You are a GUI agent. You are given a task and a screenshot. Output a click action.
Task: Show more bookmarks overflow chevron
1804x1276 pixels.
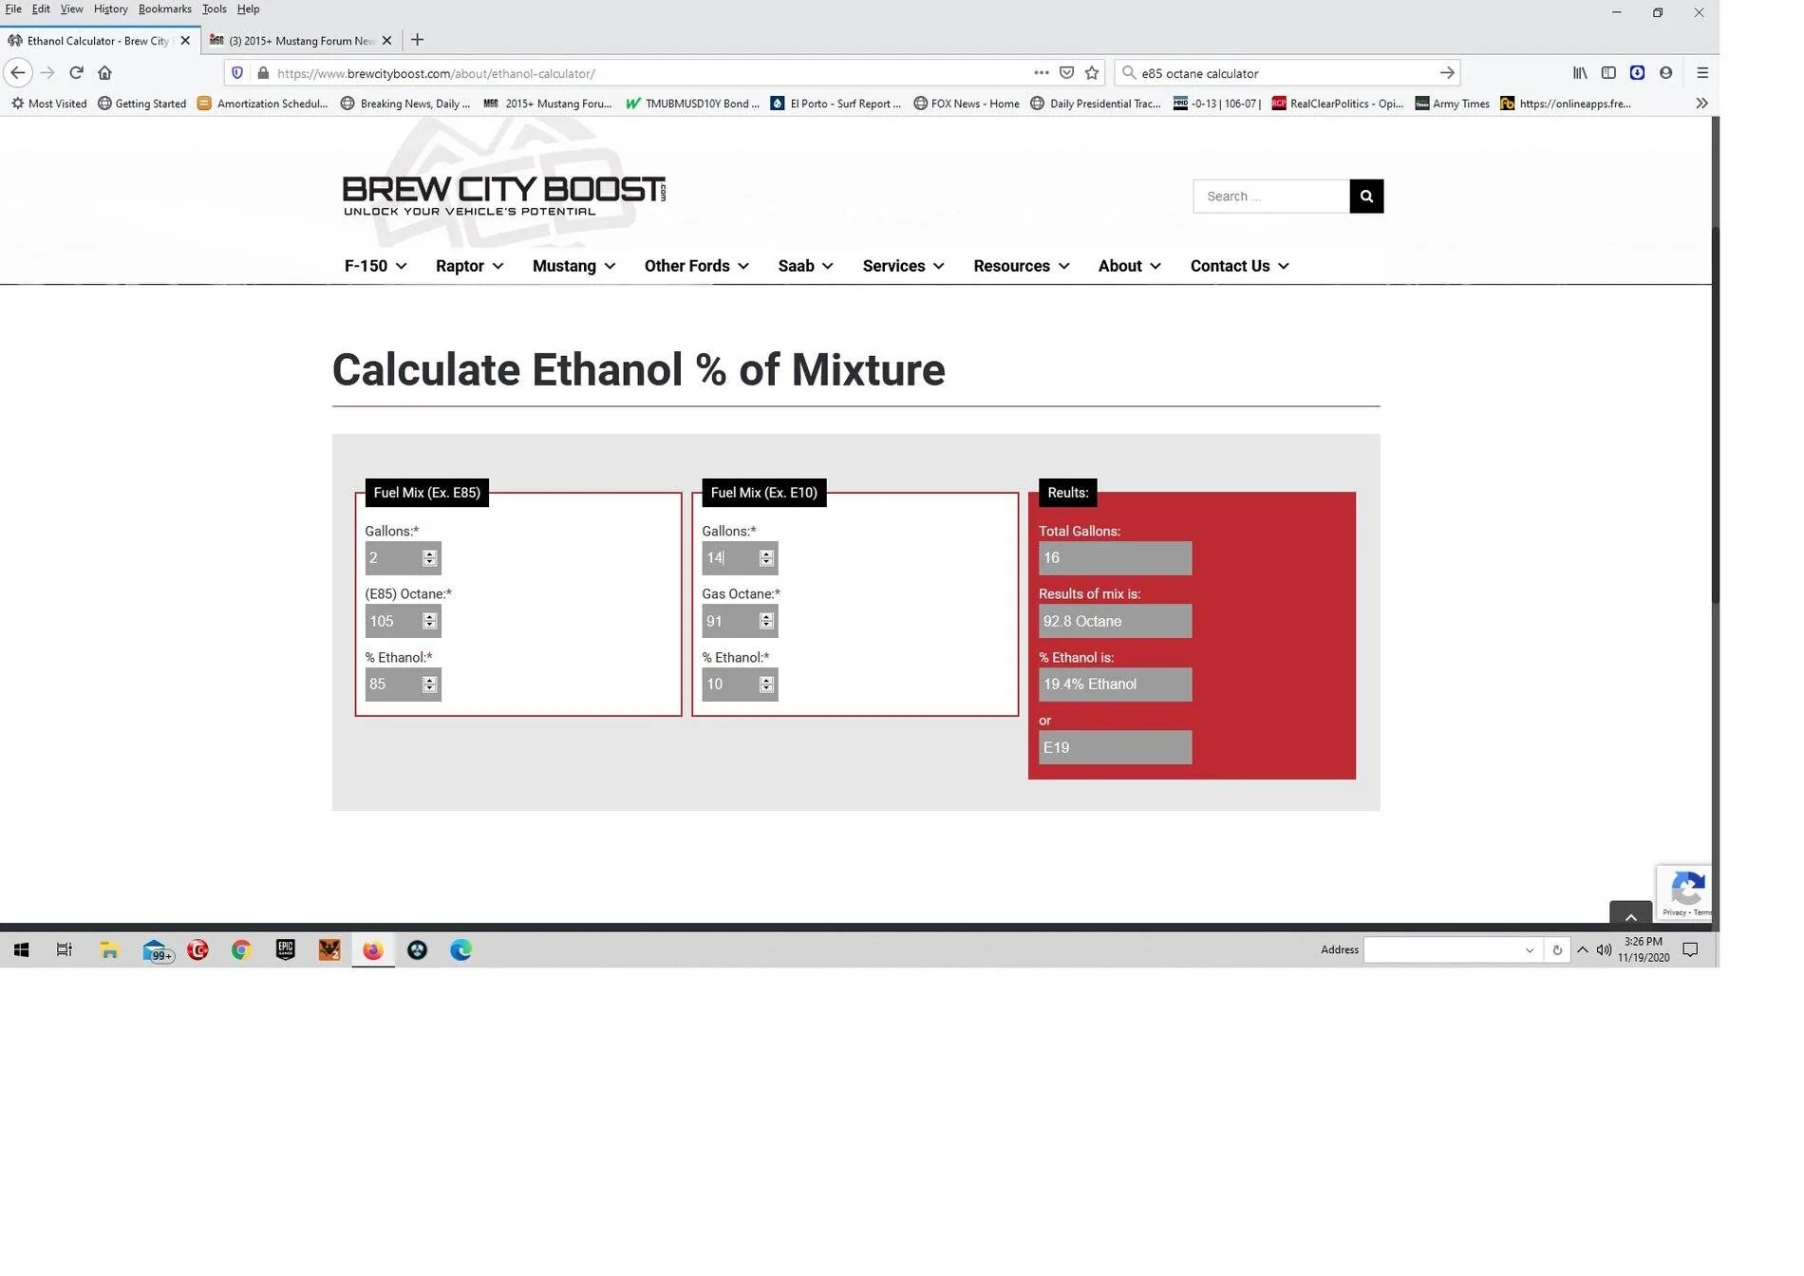1701,103
